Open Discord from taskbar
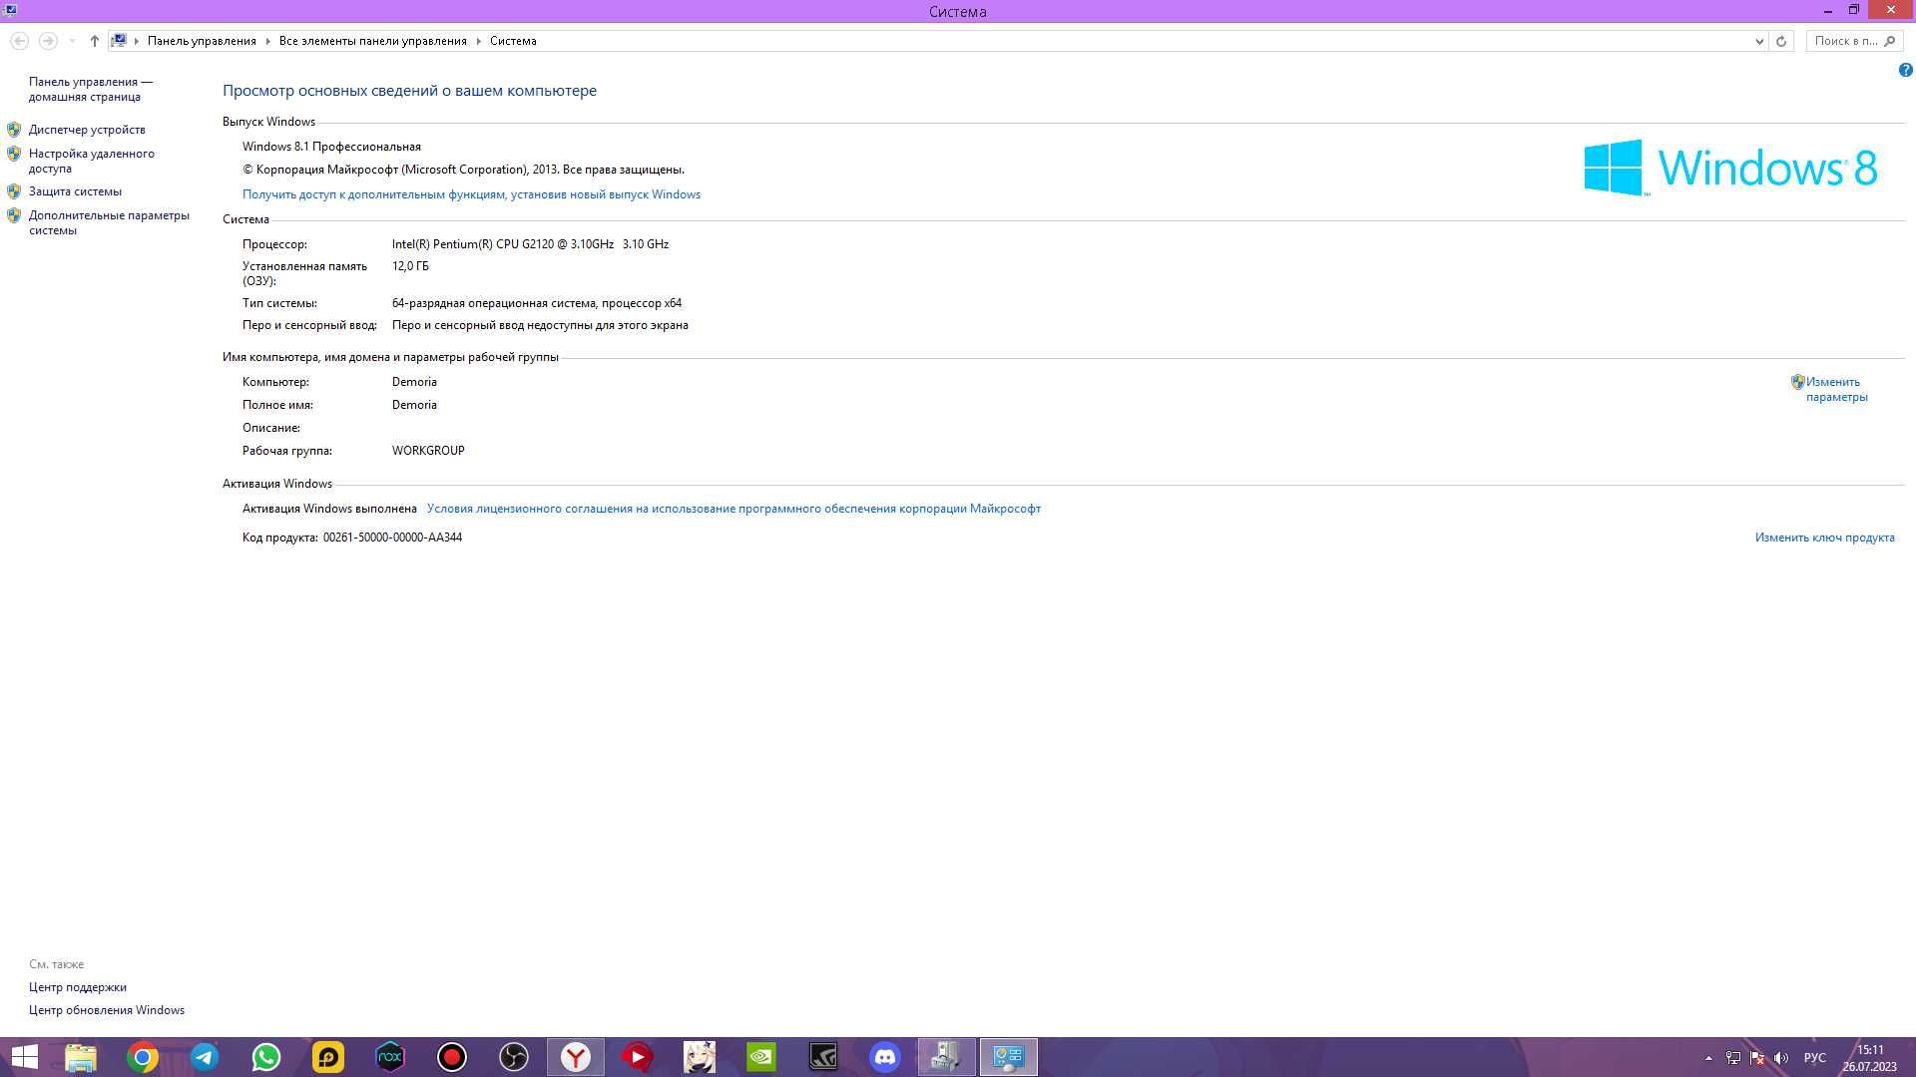Screen dimensions: 1916x1077 point(885,1057)
